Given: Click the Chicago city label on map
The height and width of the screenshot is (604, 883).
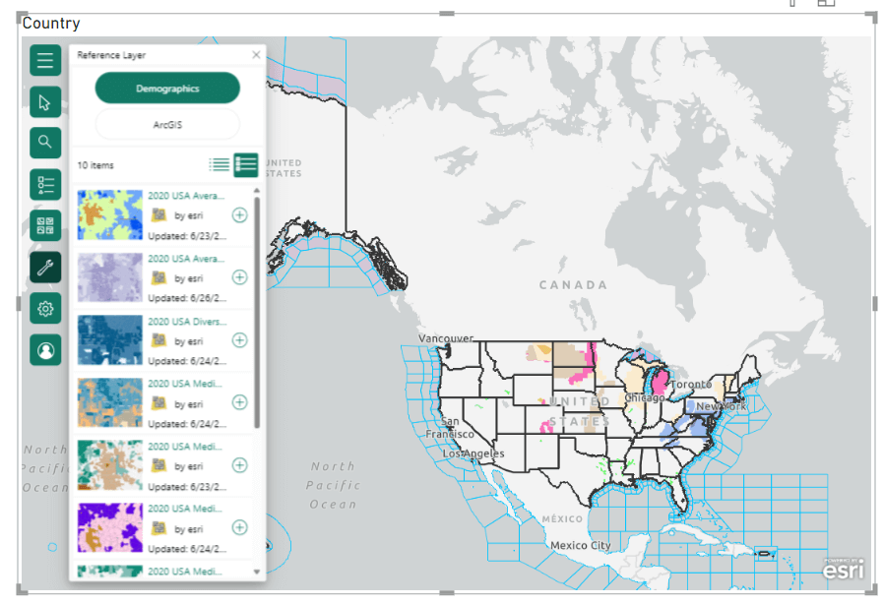Looking at the screenshot, I should (x=645, y=398).
